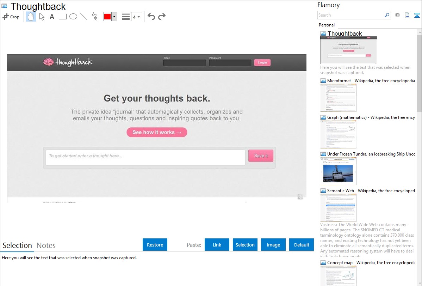Select the straight line tool

84,17
